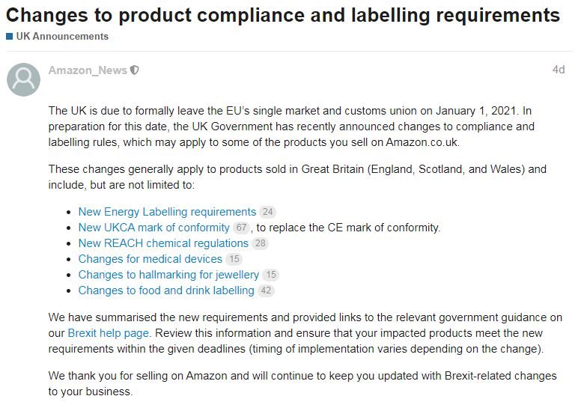This screenshot has height=411, width=578.
Task: Click the moderator shield icon beside Amazon_News
Action: pos(135,70)
